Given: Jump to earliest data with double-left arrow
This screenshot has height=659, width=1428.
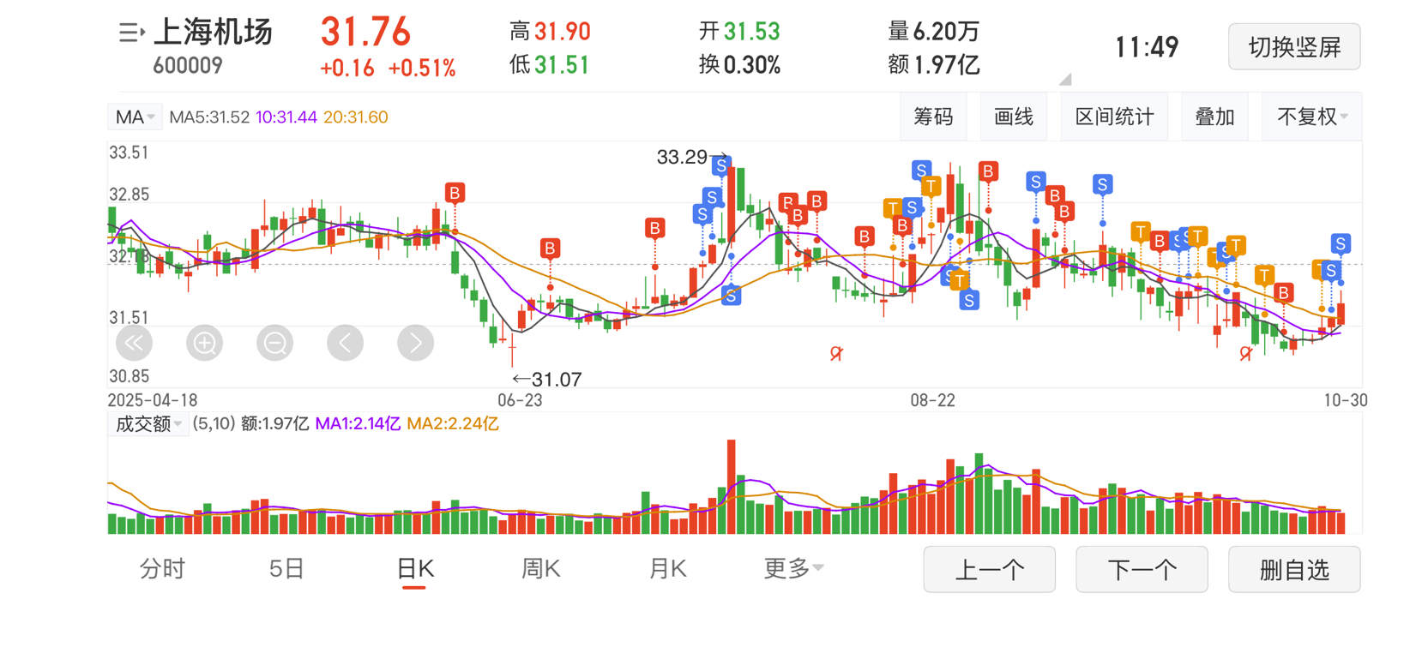Looking at the screenshot, I should pos(134,343).
